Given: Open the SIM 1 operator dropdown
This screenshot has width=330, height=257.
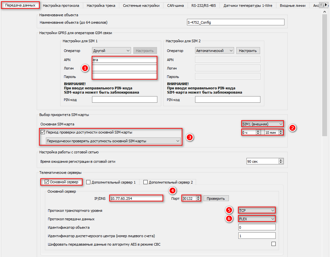Looking at the screenshot, I should (x=111, y=51).
